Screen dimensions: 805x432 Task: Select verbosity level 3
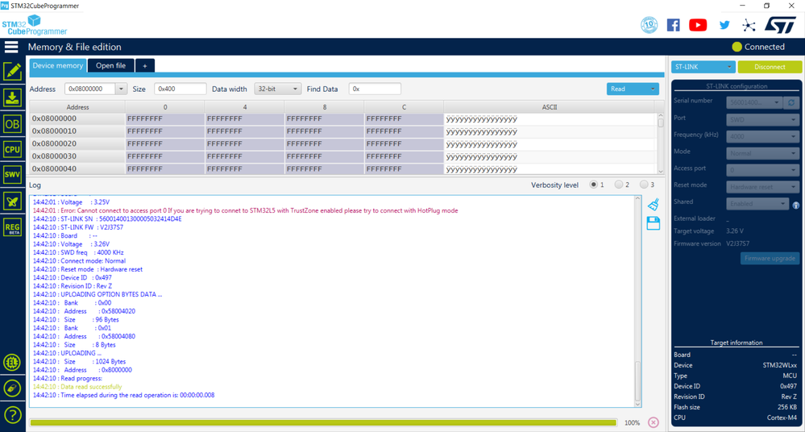coord(644,185)
